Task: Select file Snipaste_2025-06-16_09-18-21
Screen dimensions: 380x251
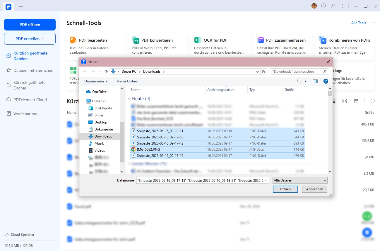Action: [x=218, y=131]
